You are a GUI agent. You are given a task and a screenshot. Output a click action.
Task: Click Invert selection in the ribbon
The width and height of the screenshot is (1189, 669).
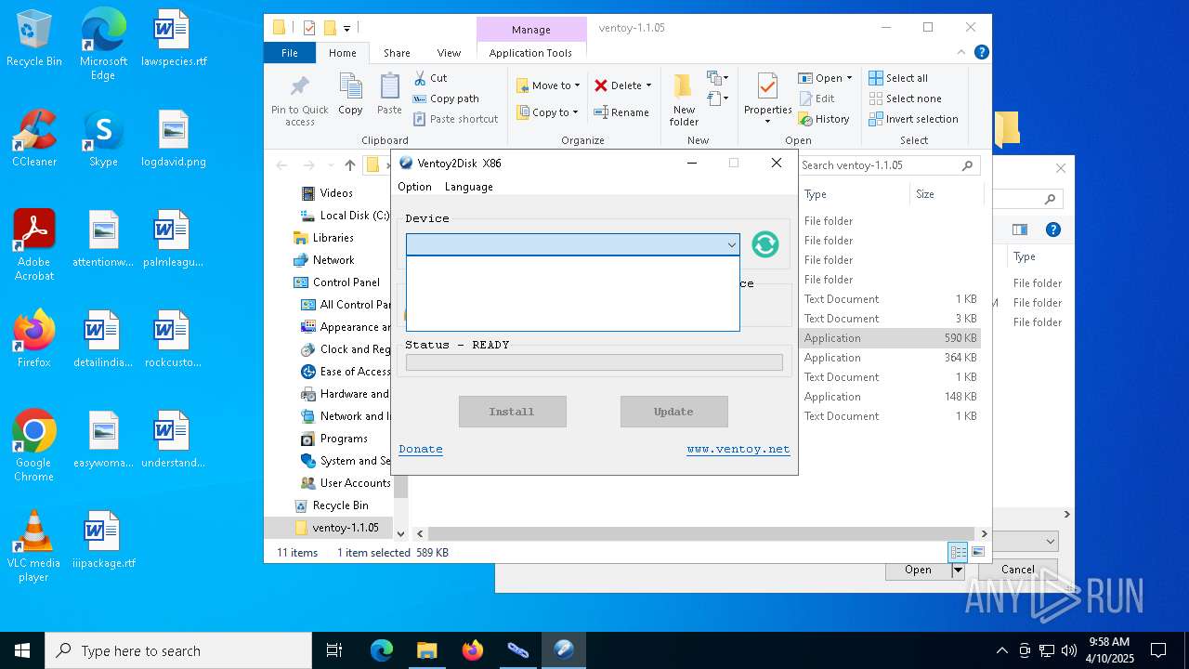[913, 119]
